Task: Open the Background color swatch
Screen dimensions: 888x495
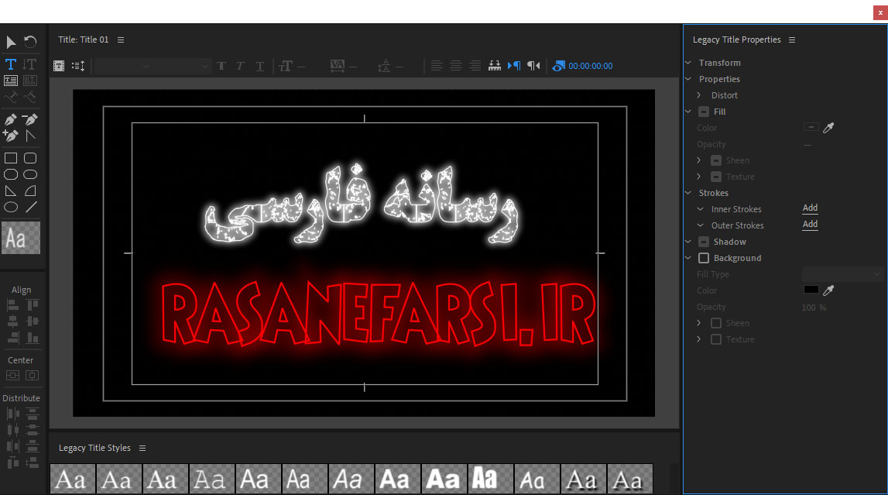Action: coord(811,290)
